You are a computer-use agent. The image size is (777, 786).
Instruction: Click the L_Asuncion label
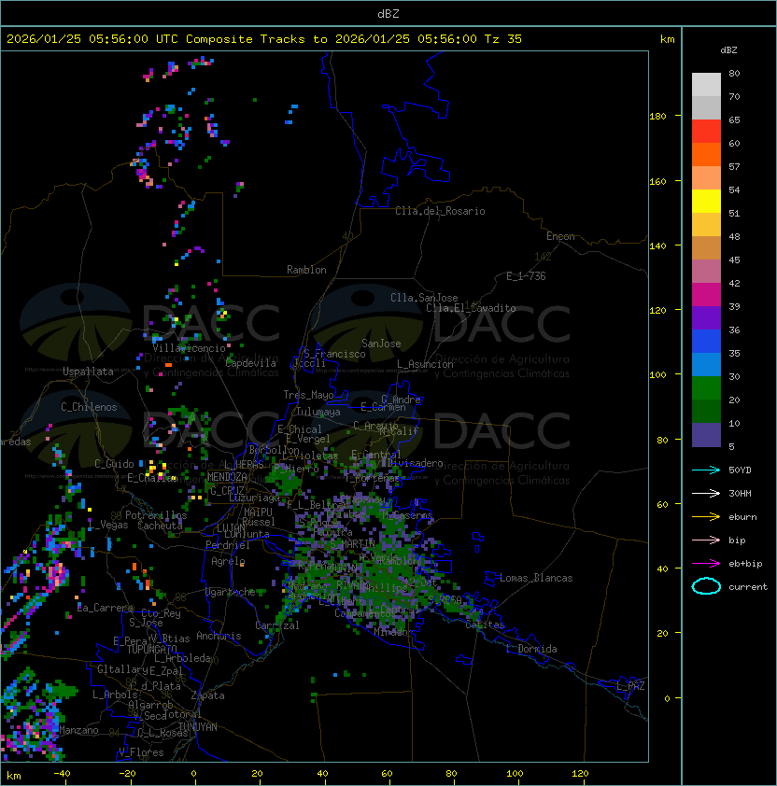coord(425,364)
